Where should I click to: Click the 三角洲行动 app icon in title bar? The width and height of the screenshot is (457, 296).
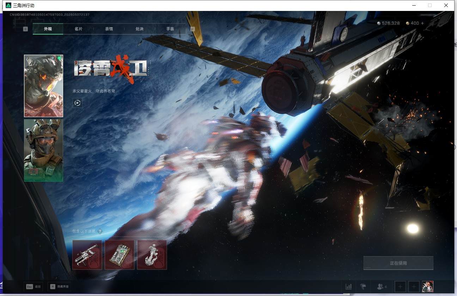8,5
